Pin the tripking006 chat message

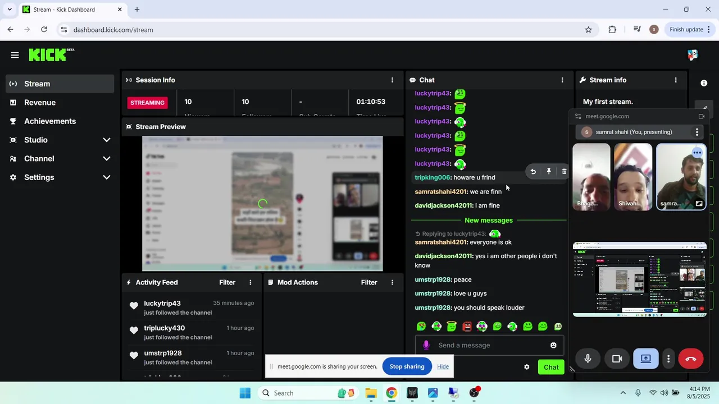click(x=549, y=172)
